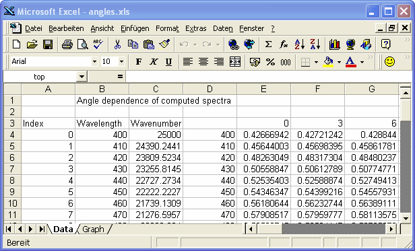
Task: Open the Einfügen menu
Action: [x=135, y=28]
